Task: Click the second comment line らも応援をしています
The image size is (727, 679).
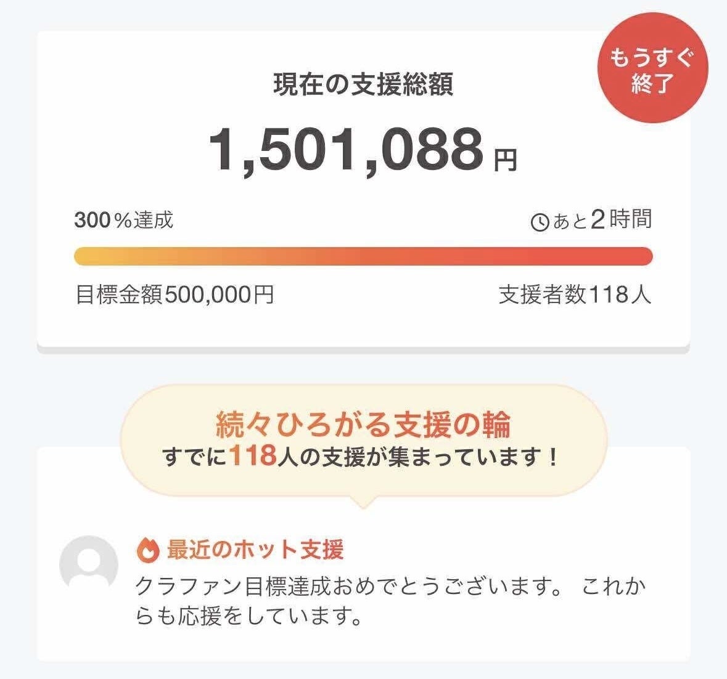Action: pos(248,616)
